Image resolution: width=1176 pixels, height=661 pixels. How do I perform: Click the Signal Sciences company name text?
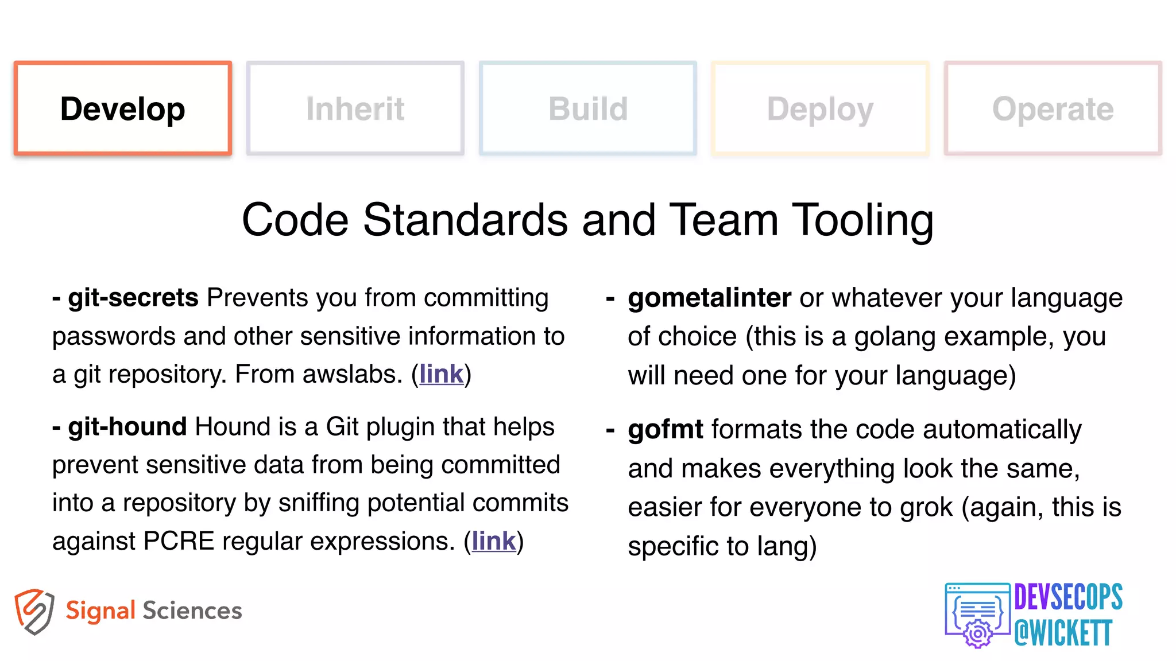(x=154, y=611)
